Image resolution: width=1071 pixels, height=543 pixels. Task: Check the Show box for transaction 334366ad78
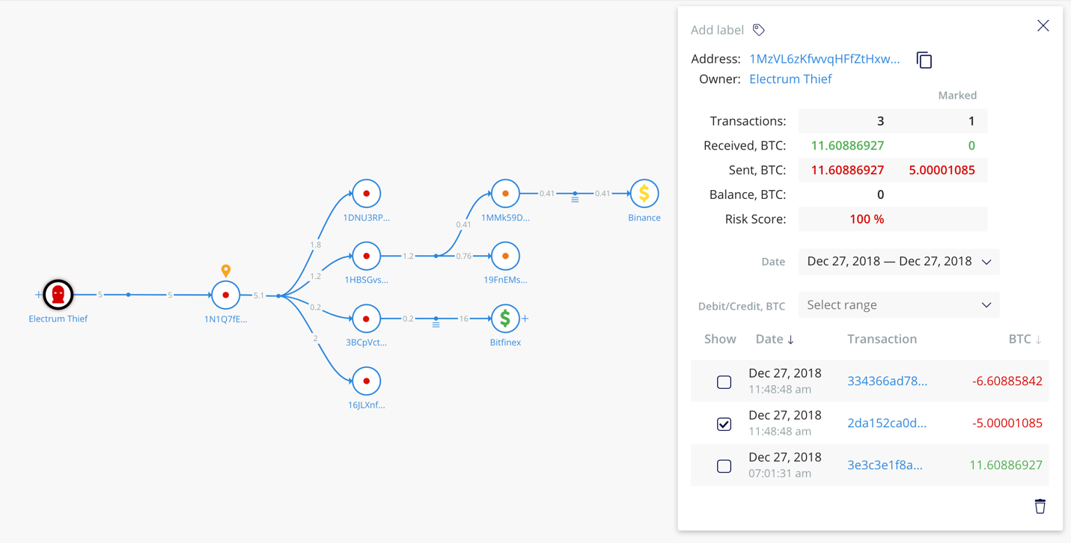(x=724, y=381)
